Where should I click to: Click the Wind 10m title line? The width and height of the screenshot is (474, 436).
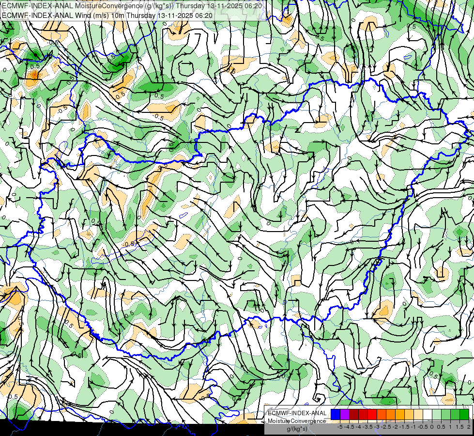pos(107,15)
